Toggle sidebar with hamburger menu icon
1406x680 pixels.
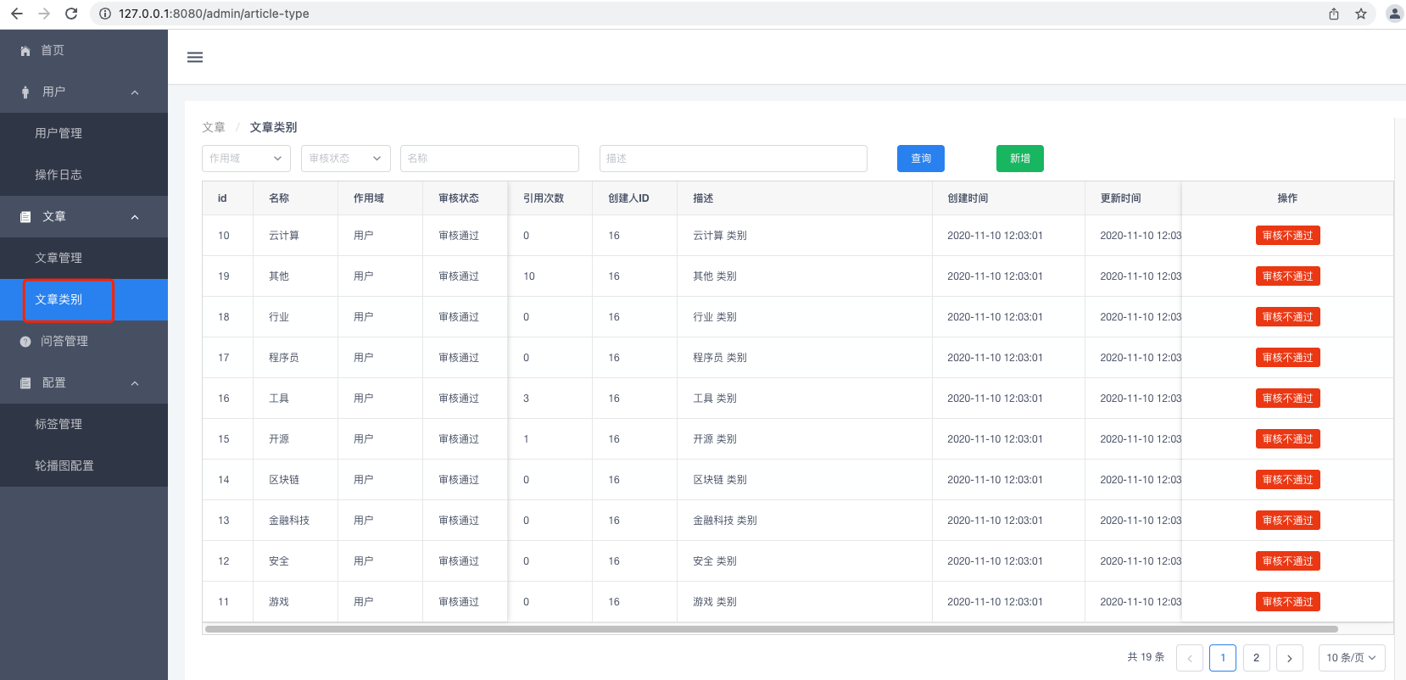click(x=195, y=58)
